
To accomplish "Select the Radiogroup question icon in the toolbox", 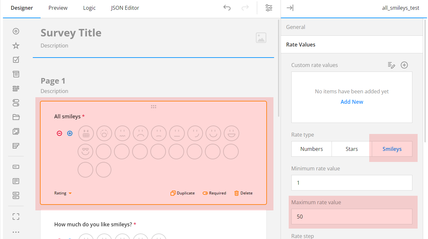I will tap(16, 31).
